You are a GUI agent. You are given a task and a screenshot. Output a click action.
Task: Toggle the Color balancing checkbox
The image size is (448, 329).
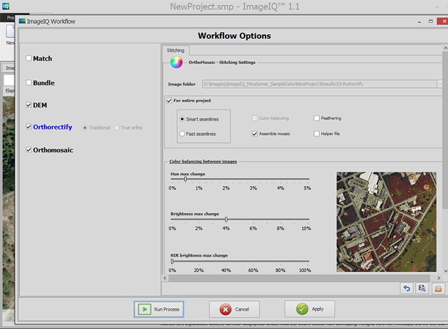pyautogui.click(x=255, y=118)
